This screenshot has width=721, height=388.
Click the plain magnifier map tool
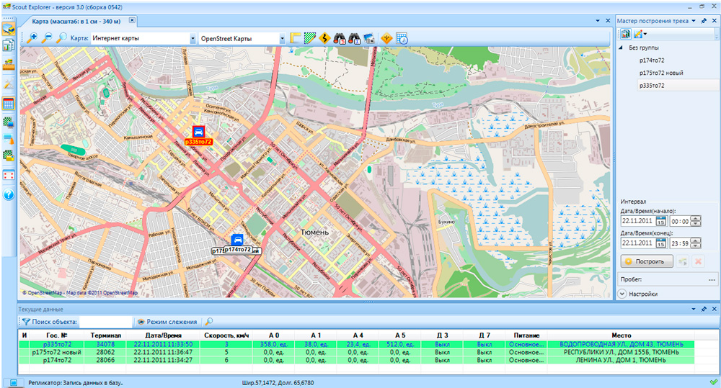point(61,39)
